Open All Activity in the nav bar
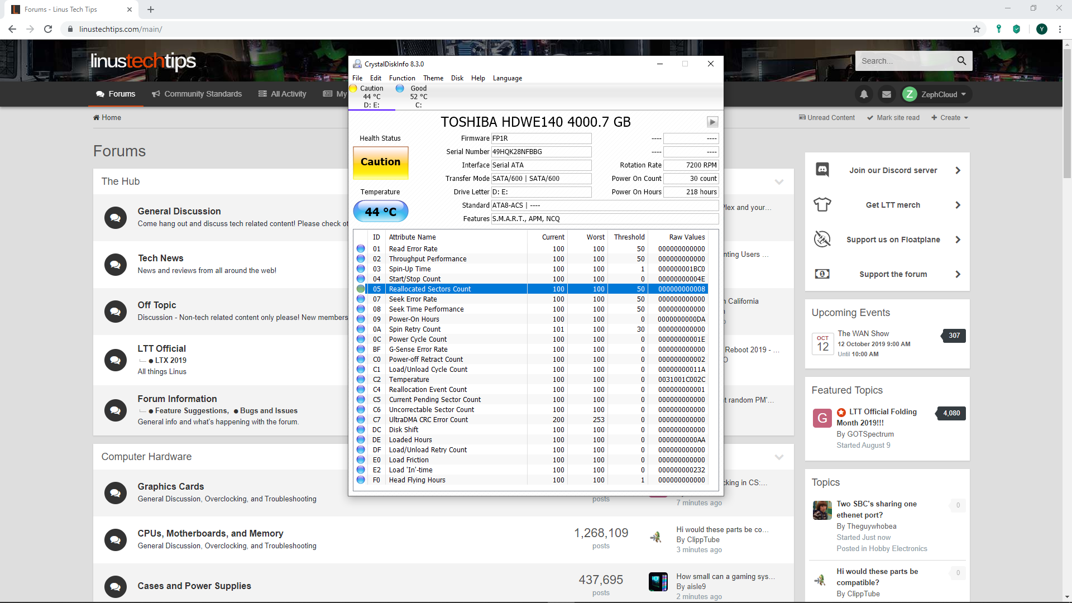Screen dimensions: 1072x603 283,94
